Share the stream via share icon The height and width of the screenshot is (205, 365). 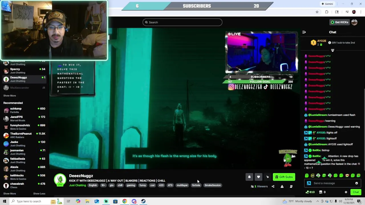pos(273,186)
